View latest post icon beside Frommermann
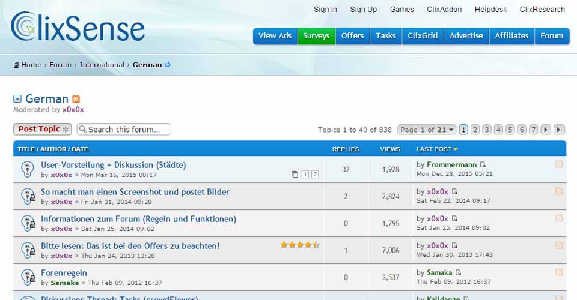The image size is (577, 300). (483, 165)
